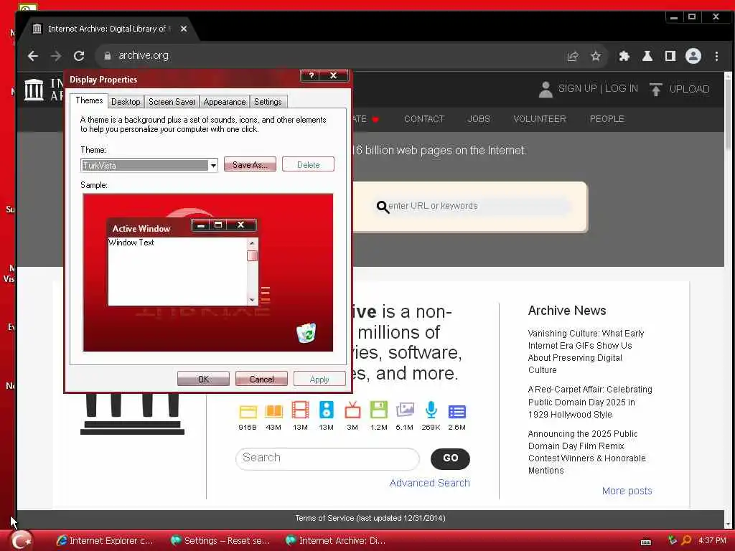Click the VOLUNTEER nav item
Image resolution: width=735 pixels, height=551 pixels.
[x=540, y=119]
